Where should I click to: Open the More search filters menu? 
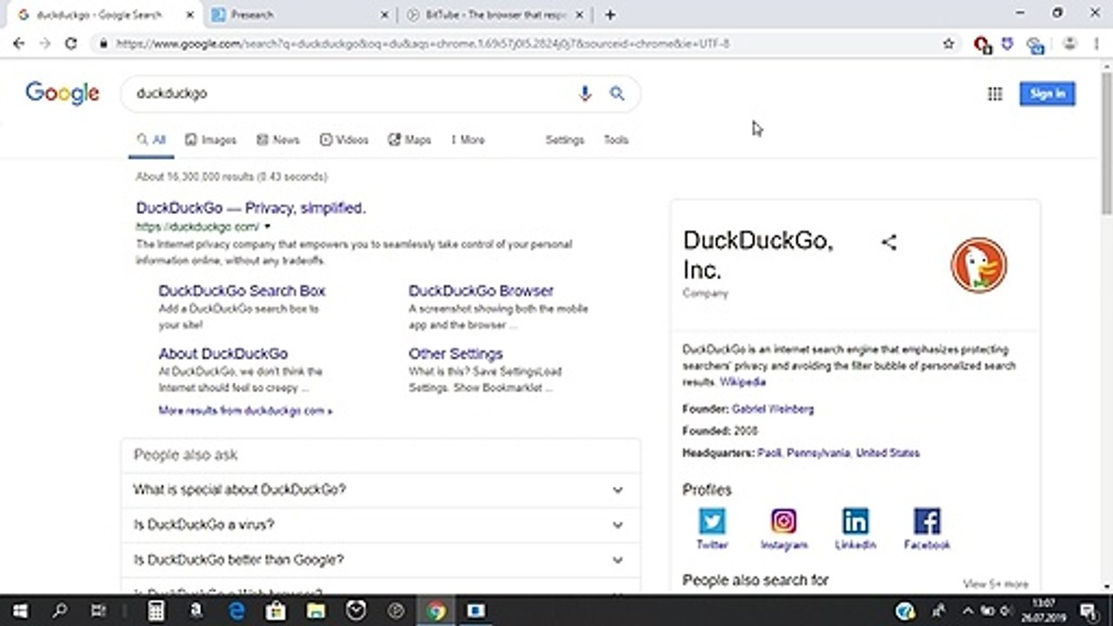(468, 140)
